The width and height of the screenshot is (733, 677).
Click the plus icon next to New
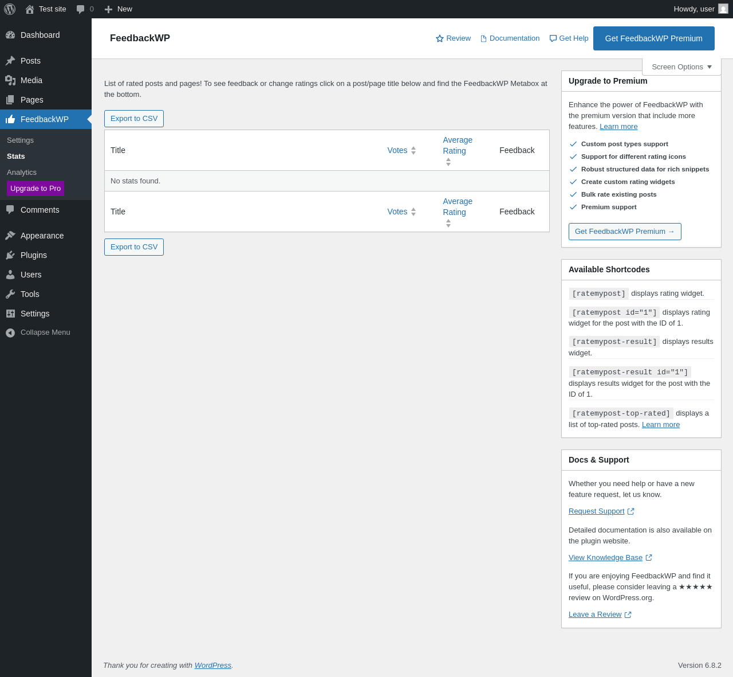pyautogui.click(x=108, y=9)
